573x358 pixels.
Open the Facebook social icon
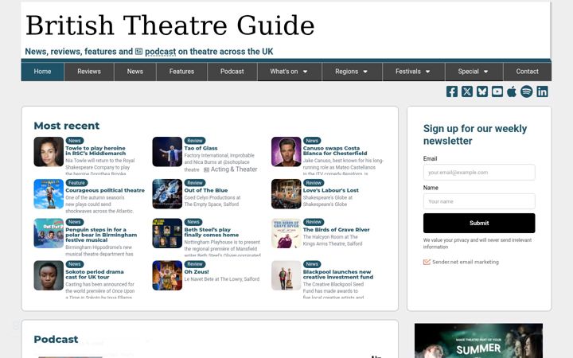coord(452,91)
